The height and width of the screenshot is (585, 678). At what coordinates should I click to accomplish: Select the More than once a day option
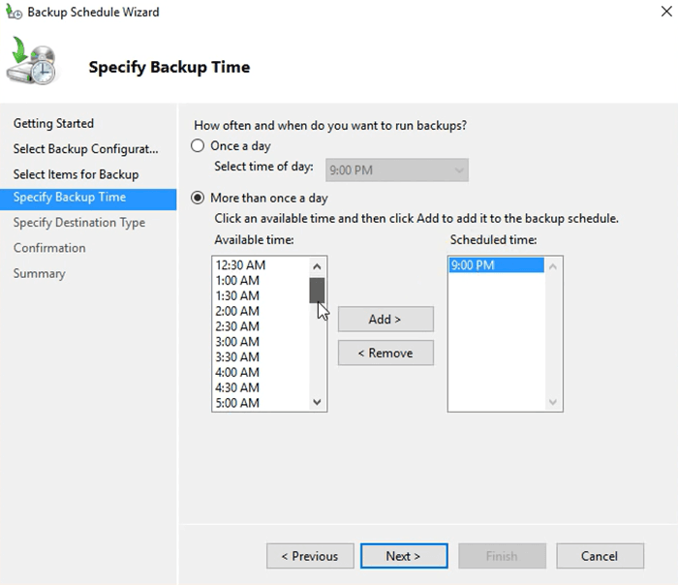point(199,198)
